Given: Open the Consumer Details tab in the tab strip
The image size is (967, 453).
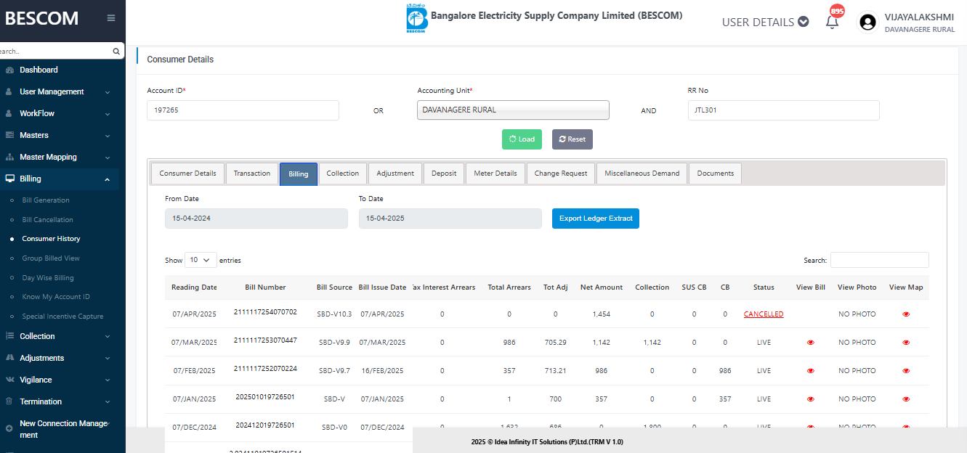Looking at the screenshot, I should pyautogui.click(x=187, y=174).
